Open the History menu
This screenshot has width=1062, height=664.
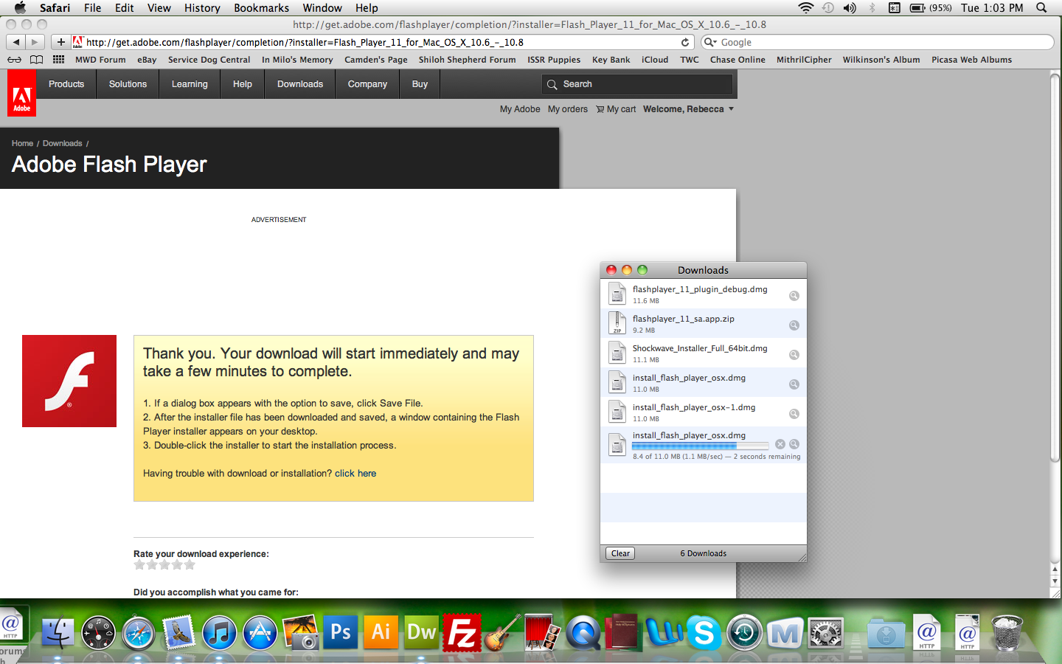tap(202, 8)
